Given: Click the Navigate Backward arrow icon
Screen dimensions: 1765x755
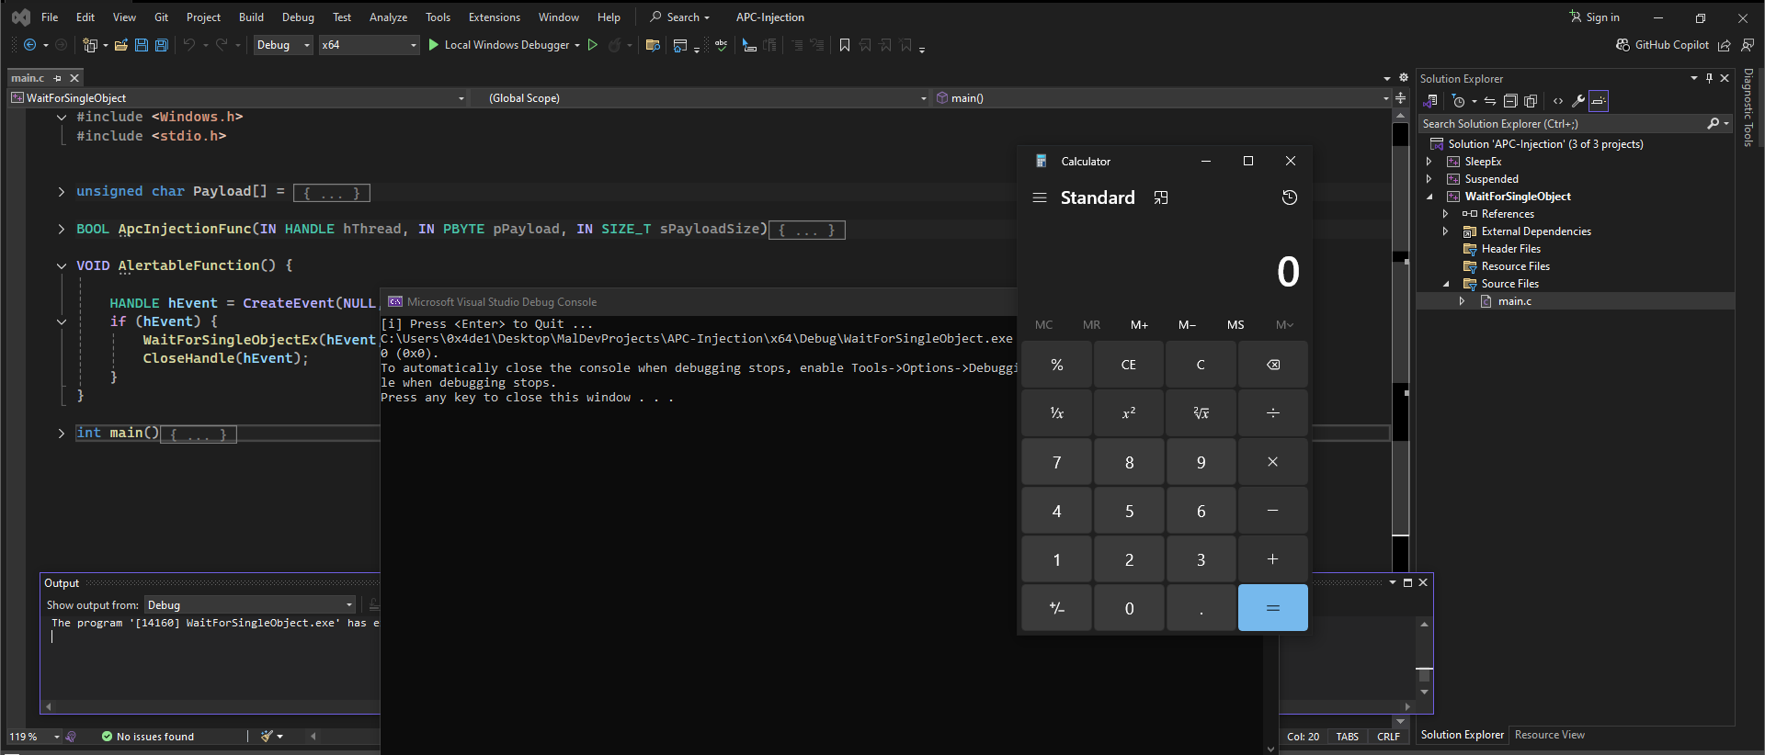Looking at the screenshot, I should tap(29, 45).
